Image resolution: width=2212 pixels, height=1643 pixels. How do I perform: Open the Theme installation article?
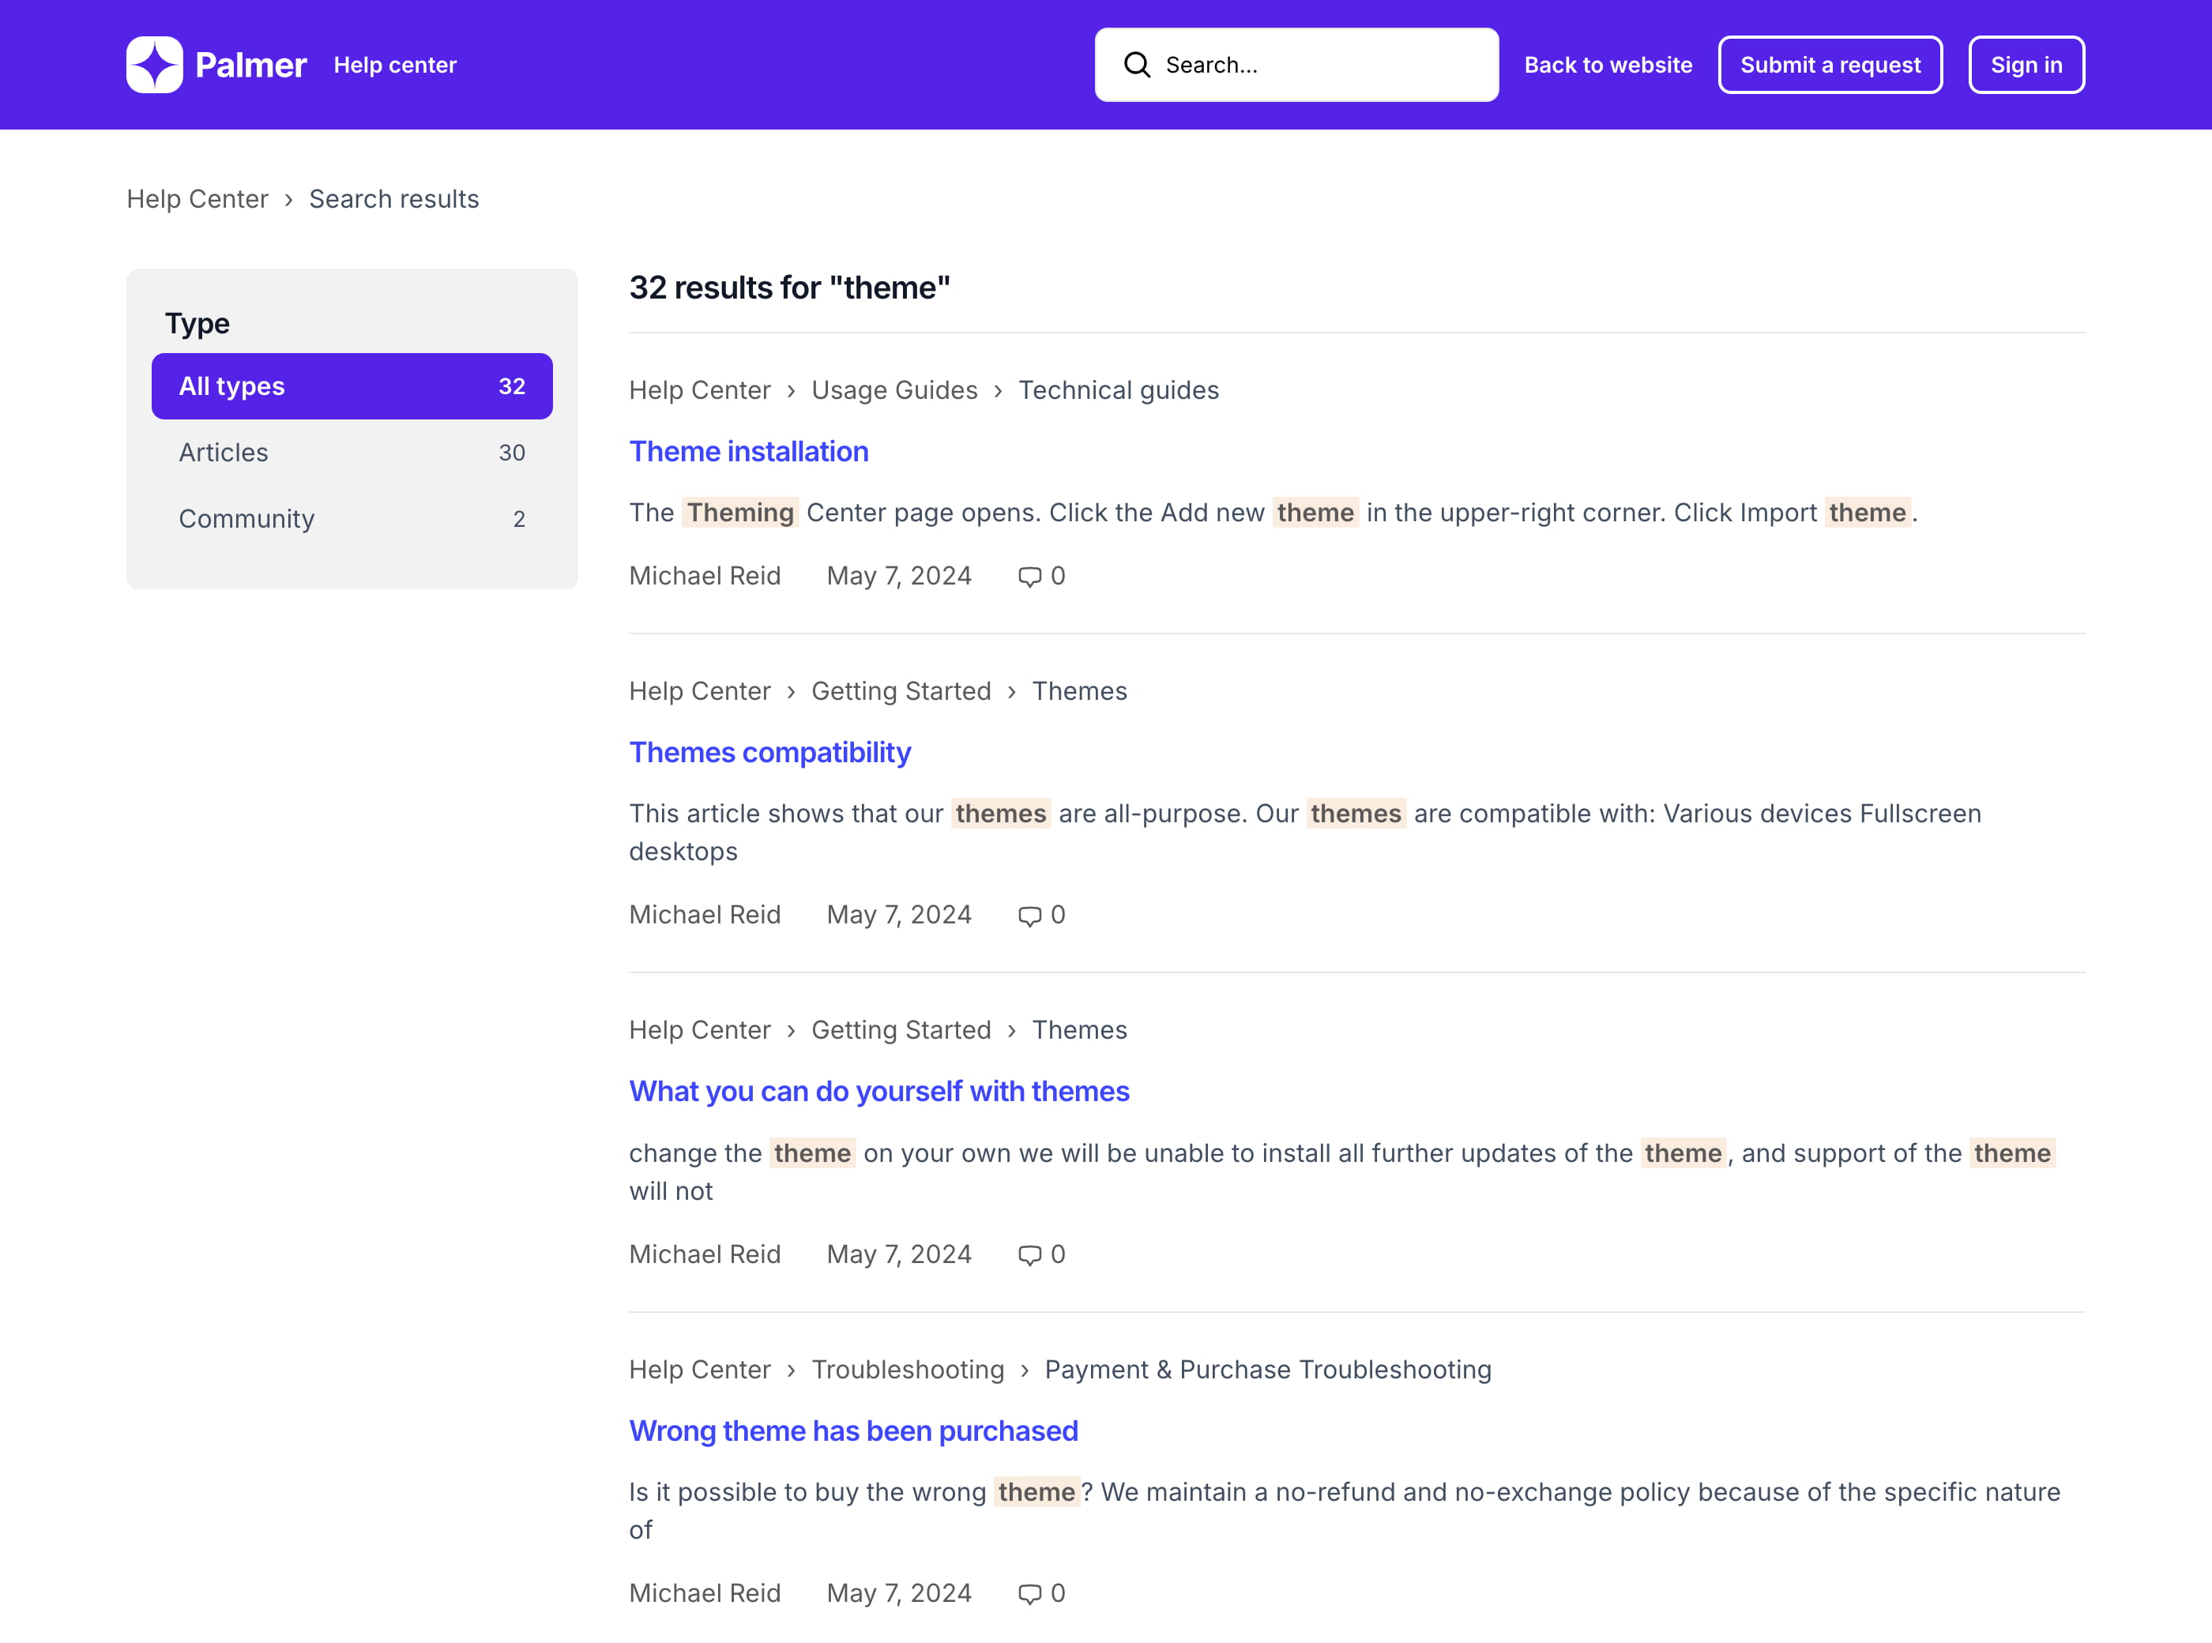click(748, 452)
